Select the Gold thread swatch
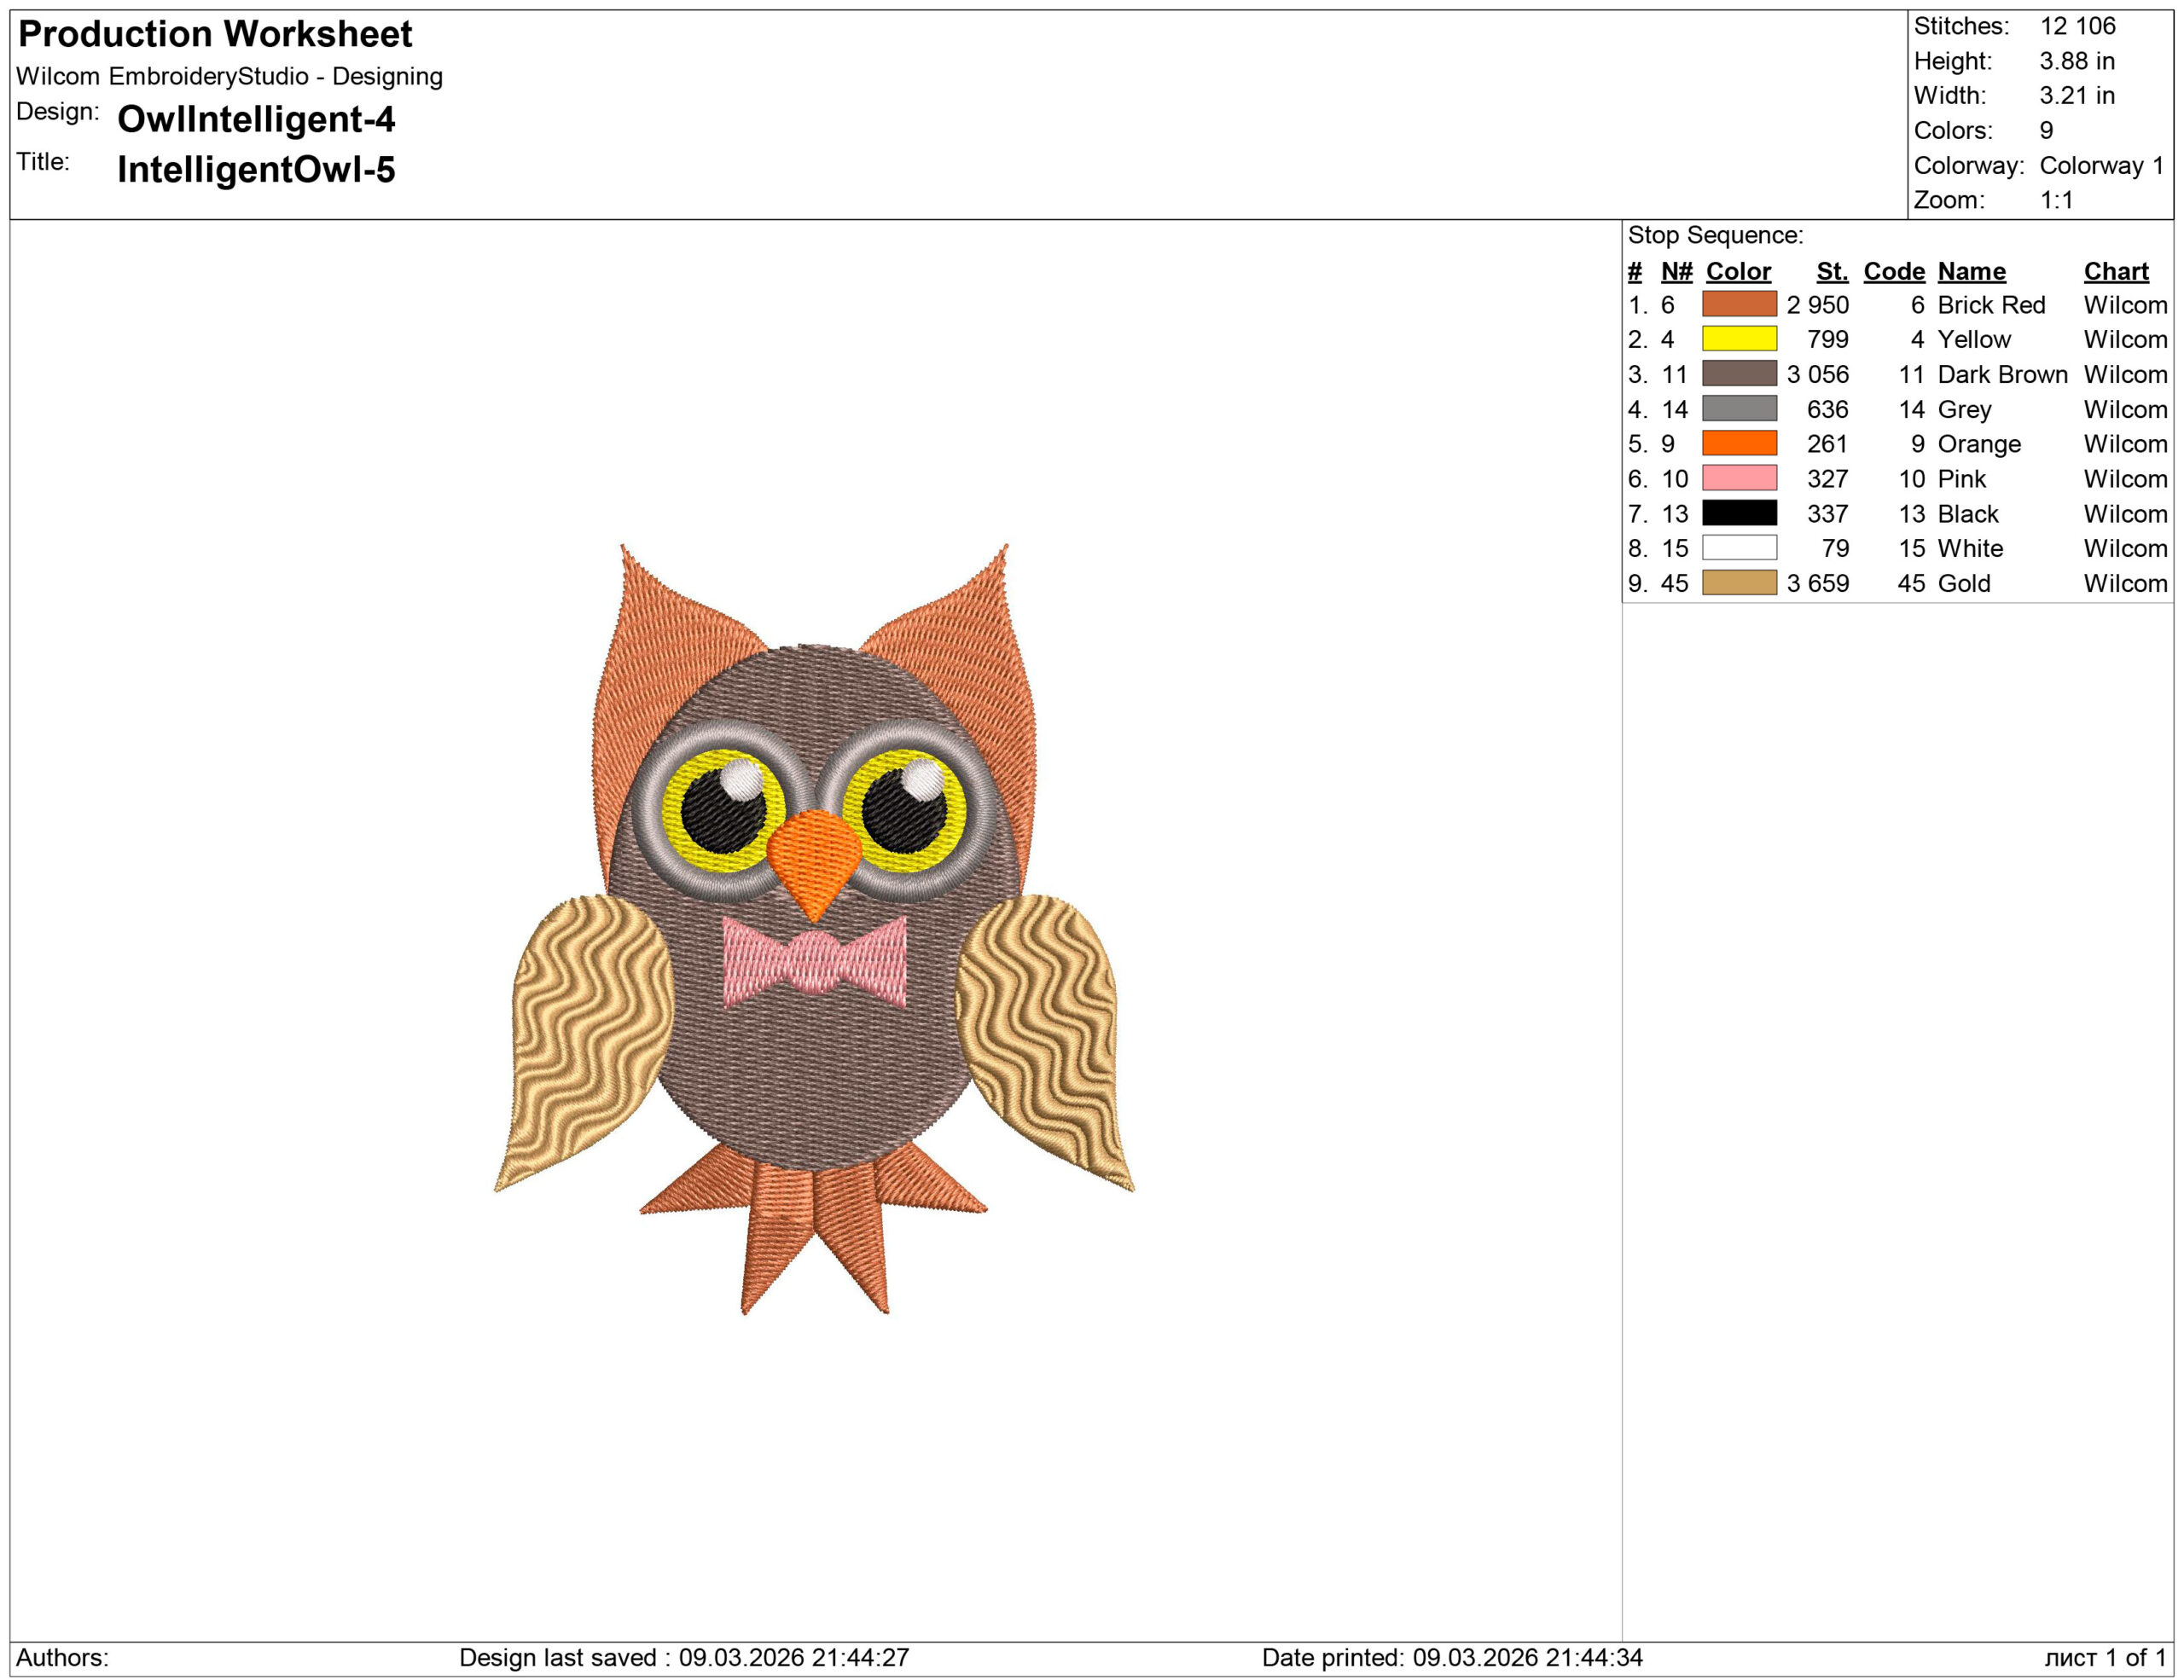This screenshot has width=2184, height=1680. (x=1739, y=582)
